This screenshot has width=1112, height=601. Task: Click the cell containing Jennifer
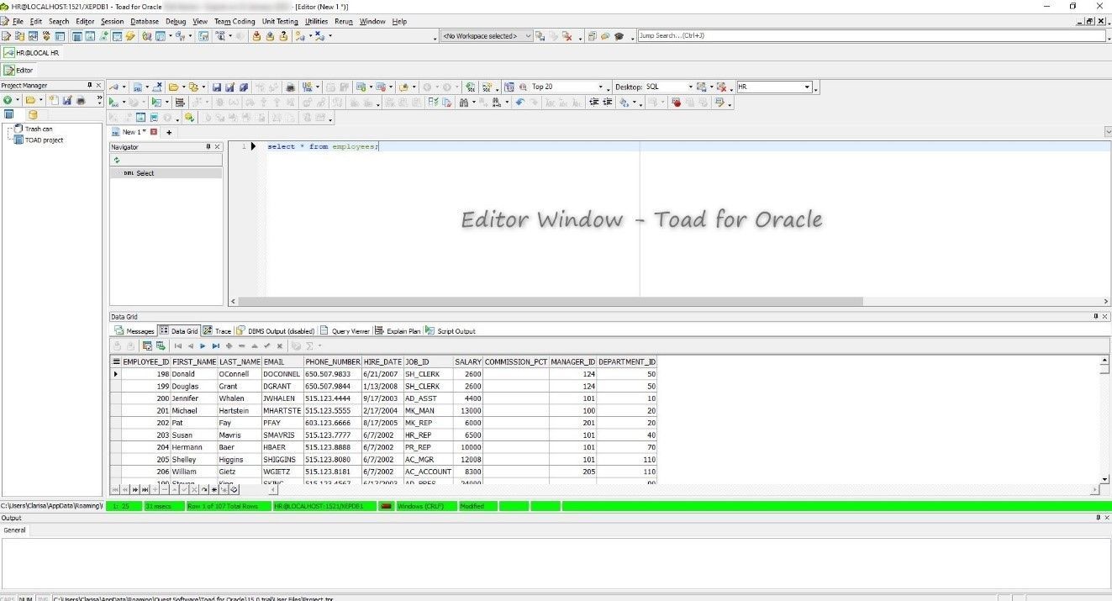(x=193, y=398)
